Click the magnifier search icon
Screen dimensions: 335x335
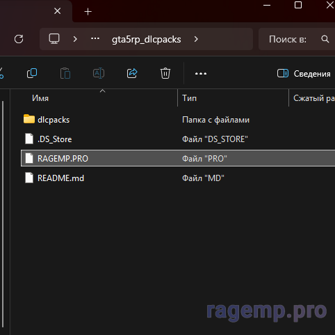(325, 39)
